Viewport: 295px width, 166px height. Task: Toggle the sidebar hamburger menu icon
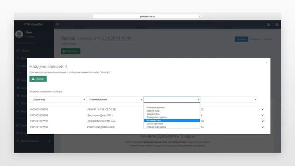click(58, 24)
